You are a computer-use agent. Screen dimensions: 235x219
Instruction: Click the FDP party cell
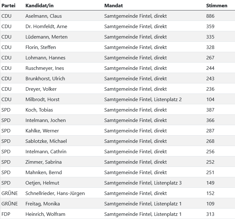[6, 214]
